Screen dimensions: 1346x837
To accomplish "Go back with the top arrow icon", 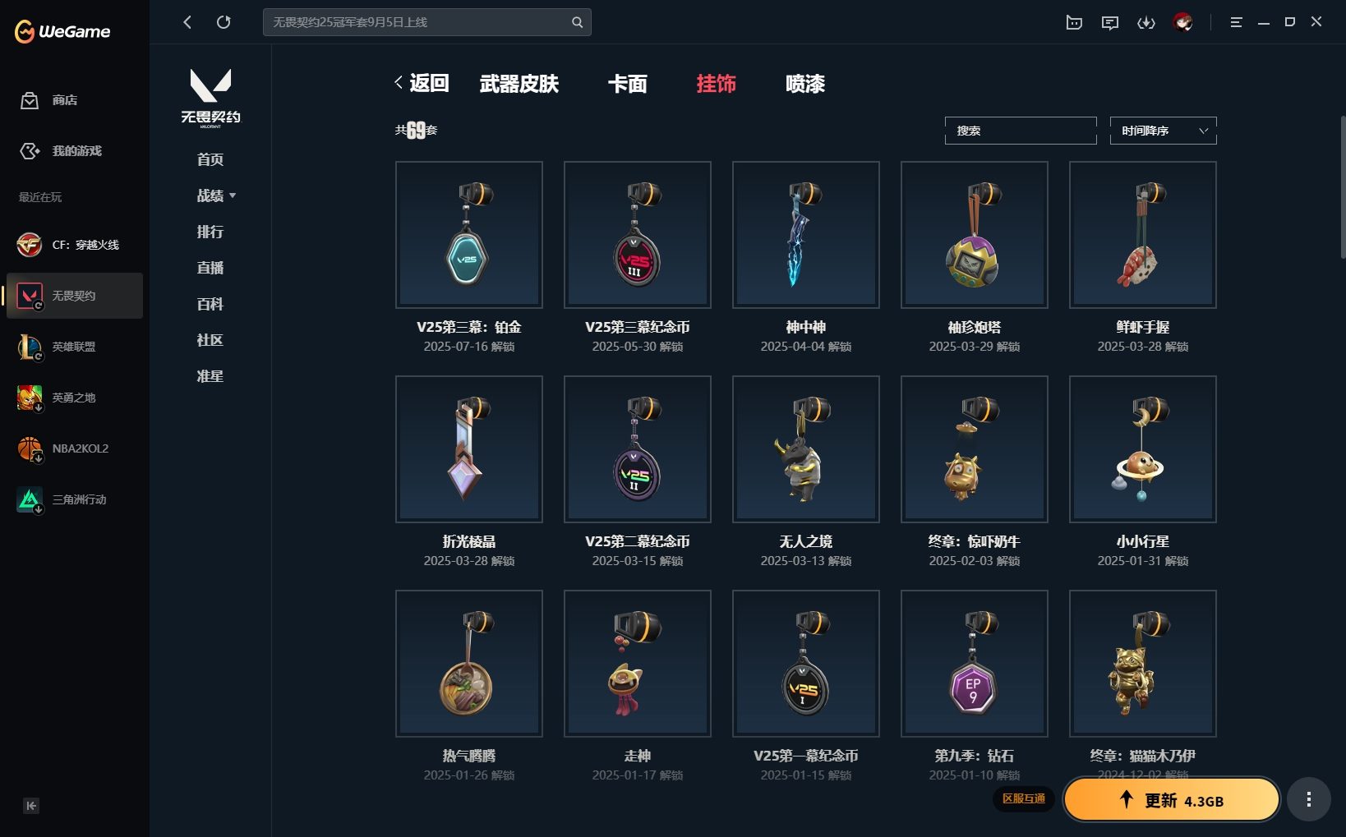I will pos(187,22).
